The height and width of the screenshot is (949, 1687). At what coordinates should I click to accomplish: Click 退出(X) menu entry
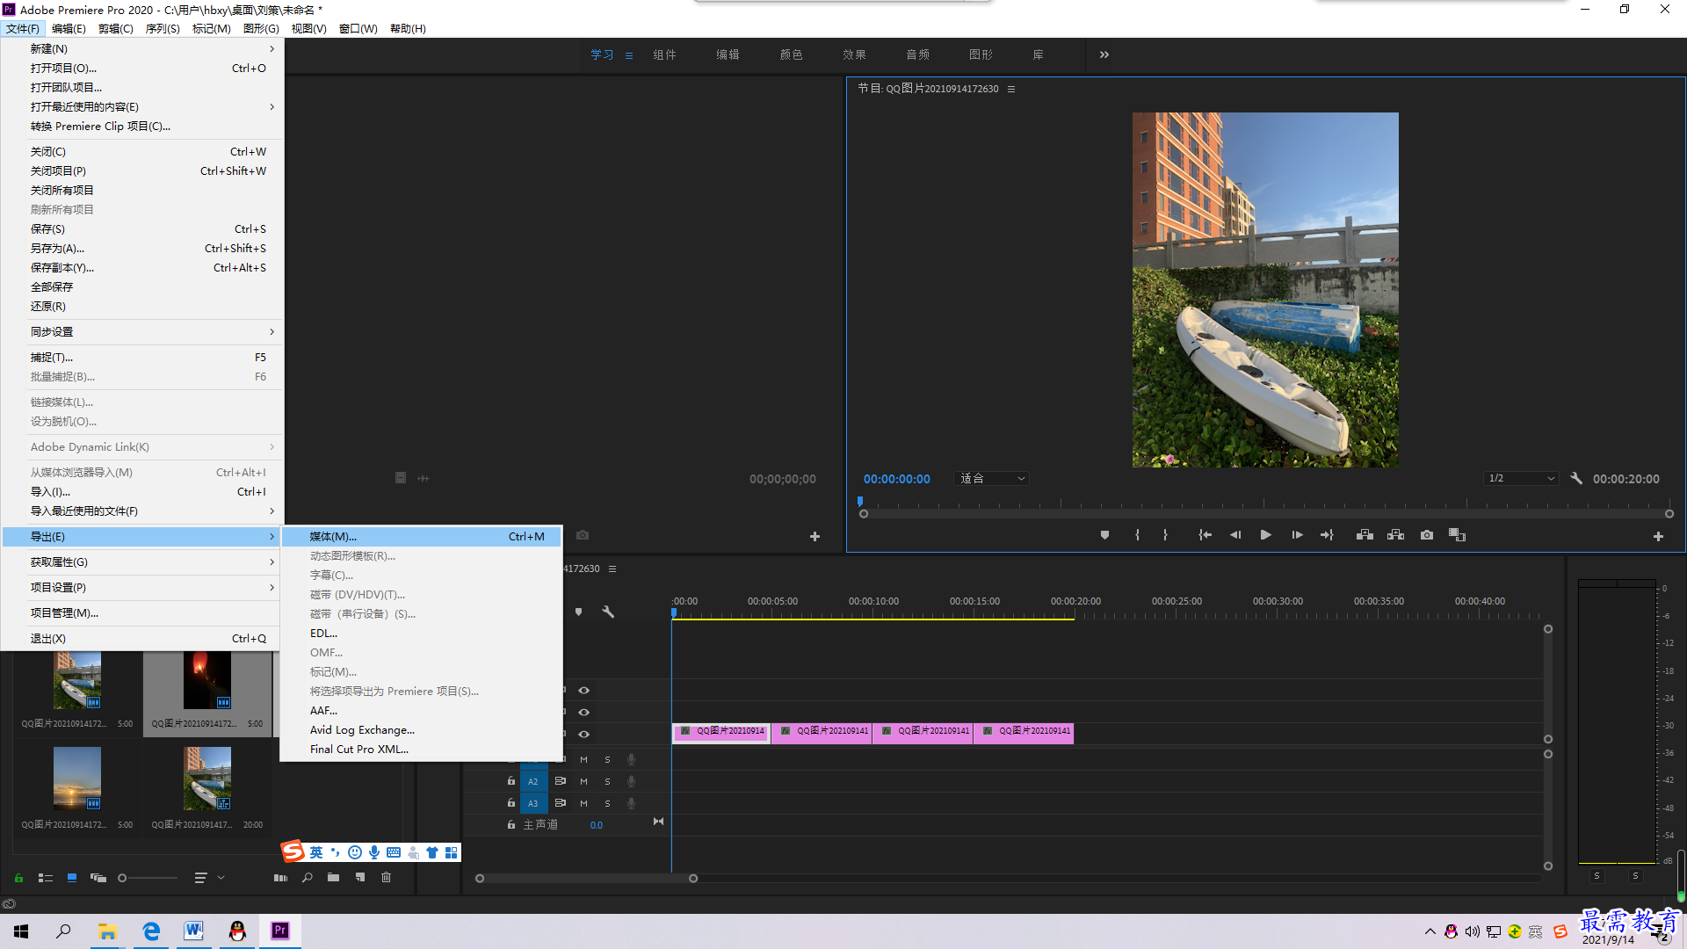tap(142, 639)
